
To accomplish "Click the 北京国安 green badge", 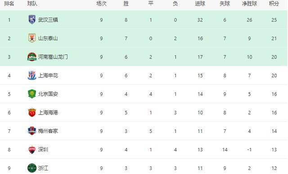I will (32, 94).
